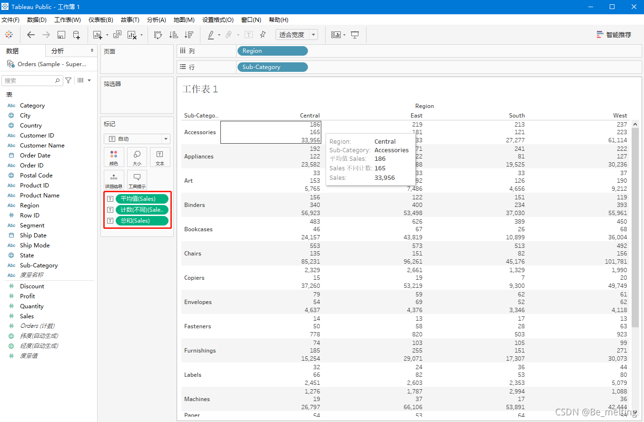Open the 详细信息 detail mark card

click(x=114, y=179)
